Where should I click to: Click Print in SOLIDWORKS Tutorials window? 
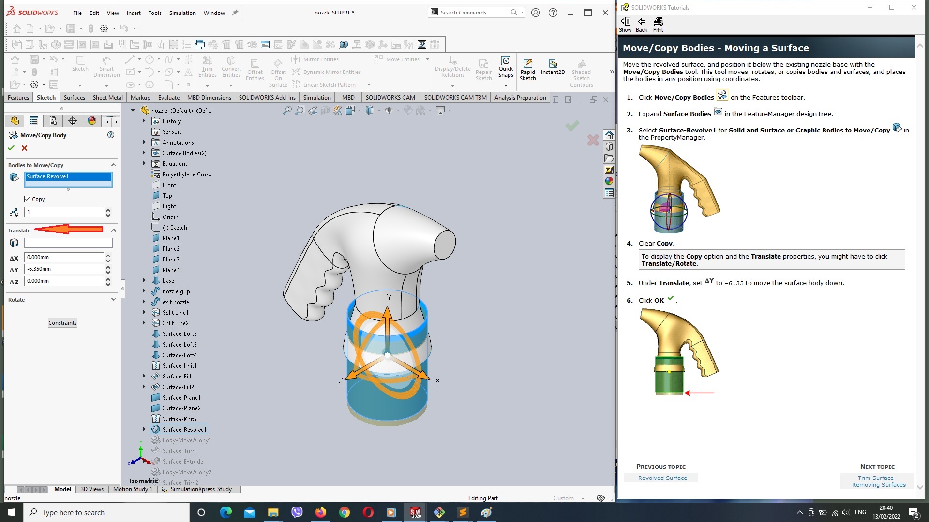658,25
